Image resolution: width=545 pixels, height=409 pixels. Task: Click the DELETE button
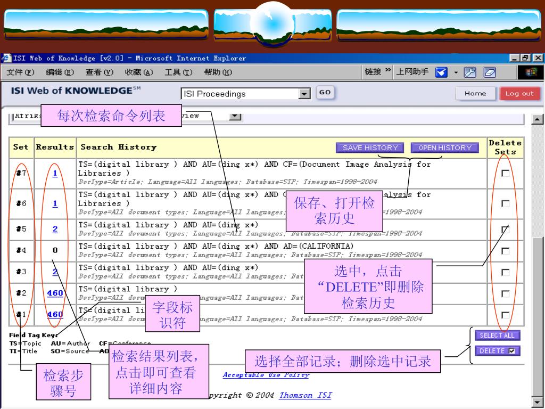498,350
